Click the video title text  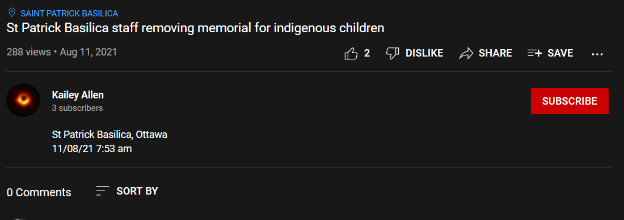(x=195, y=28)
